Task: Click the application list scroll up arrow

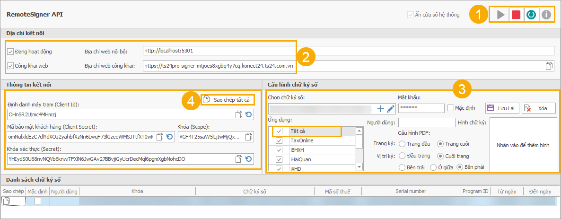Action: pos(359,131)
